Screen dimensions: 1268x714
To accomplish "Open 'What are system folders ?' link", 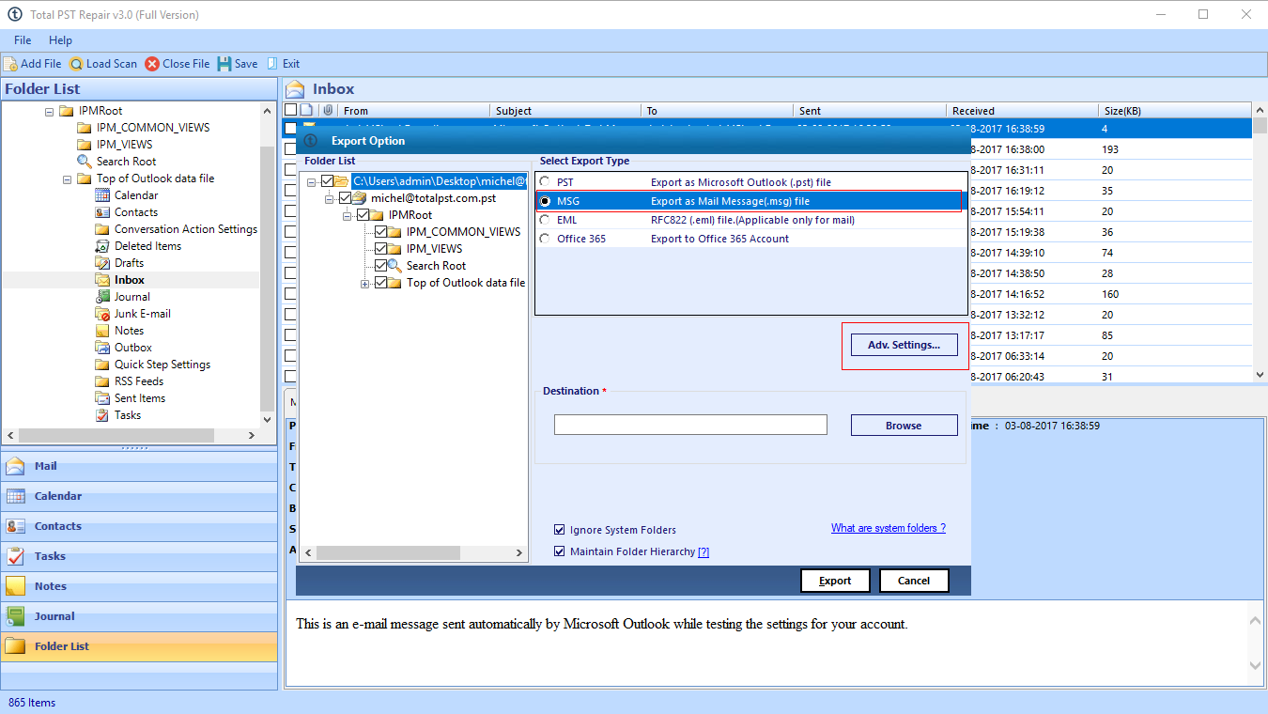I will coord(889,528).
